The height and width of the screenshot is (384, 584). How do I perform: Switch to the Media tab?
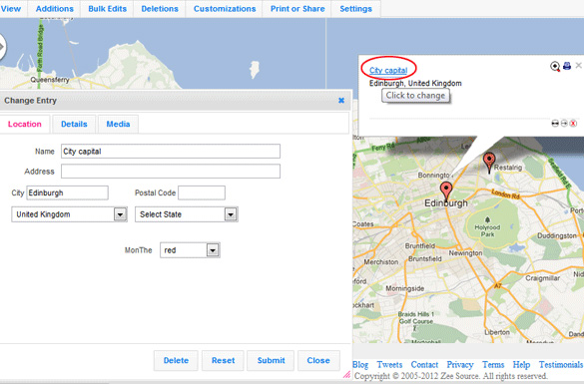[x=118, y=124]
